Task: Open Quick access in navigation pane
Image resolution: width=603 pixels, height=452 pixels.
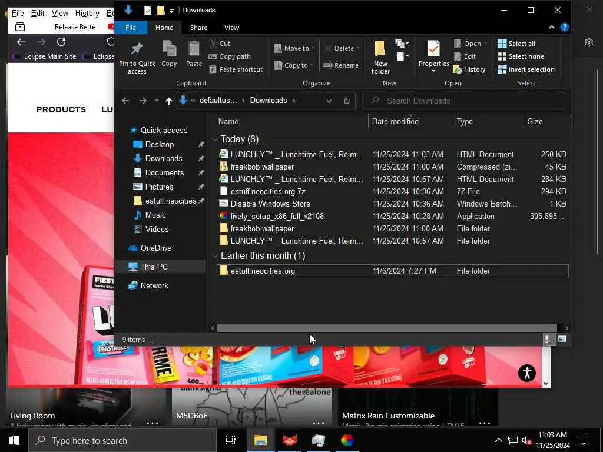Action: pyautogui.click(x=164, y=130)
